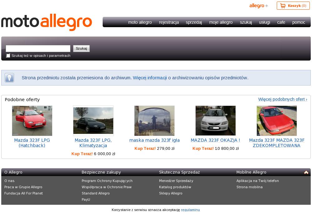Open 'Współpraca w Ochronie Praw' footer link
The width and height of the screenshot is (312, 216).
pyautogui.click(x=107, y=187)
